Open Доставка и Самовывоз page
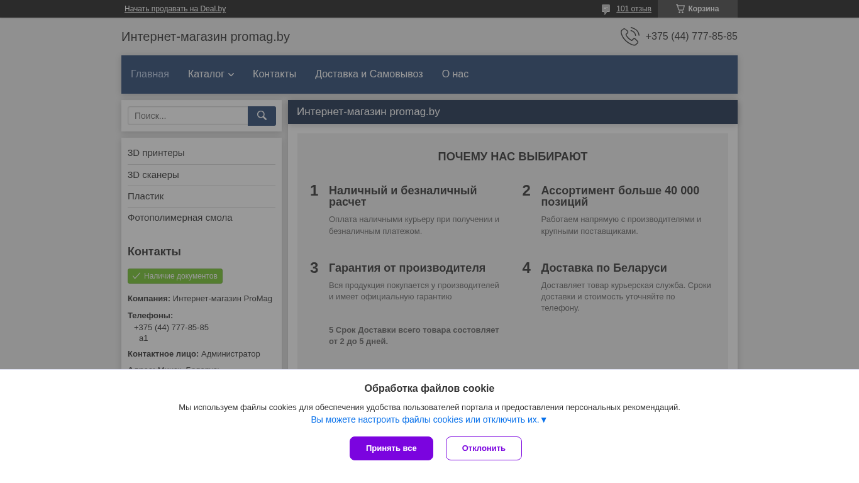 369,74
